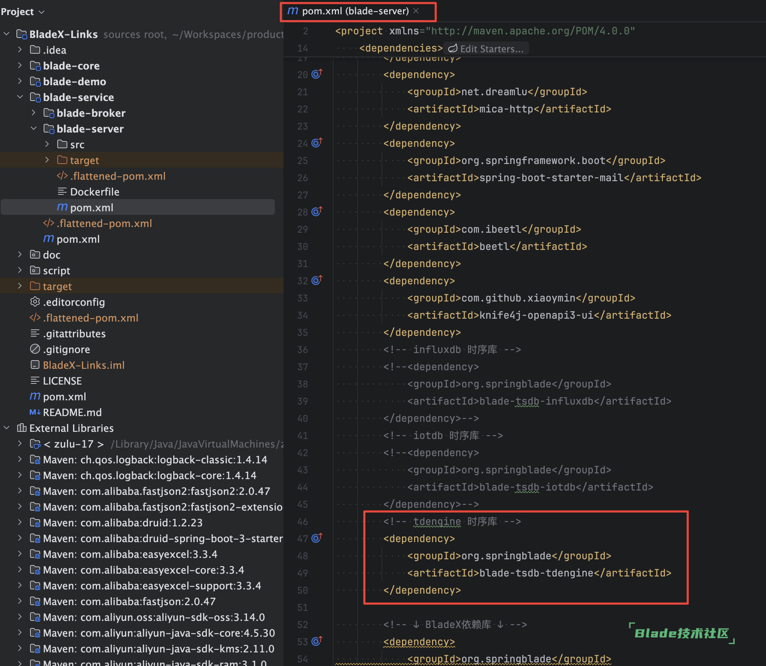Select Maven: com.alibaba:easyexcel:3.3.4 library
The width and height of the screenshot is (766, 666).
click(130, 554)
